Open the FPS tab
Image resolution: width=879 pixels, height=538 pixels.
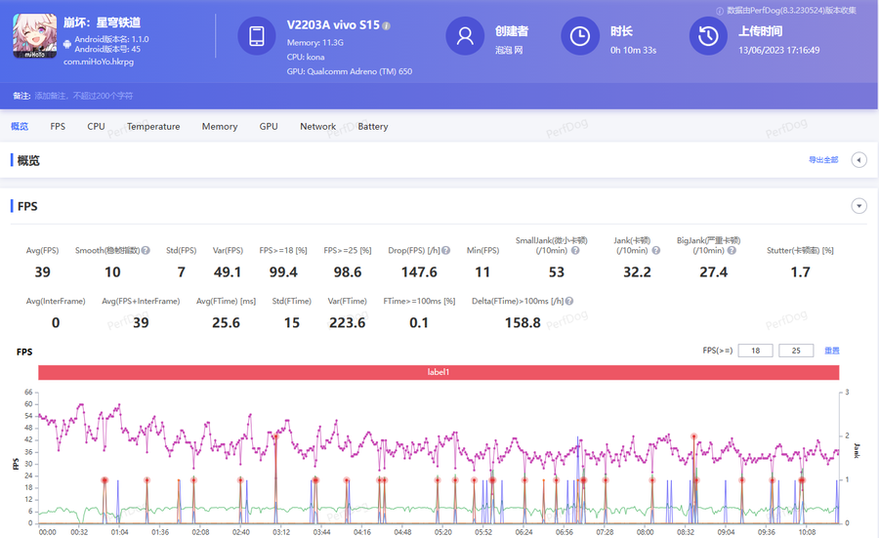[58, 126]
